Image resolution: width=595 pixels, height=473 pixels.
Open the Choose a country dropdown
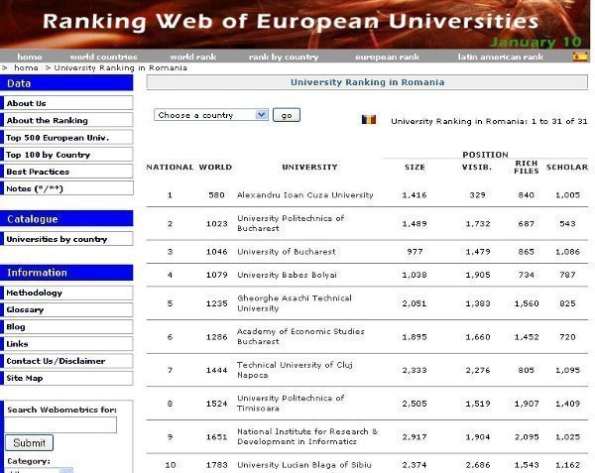pos(211,115)
